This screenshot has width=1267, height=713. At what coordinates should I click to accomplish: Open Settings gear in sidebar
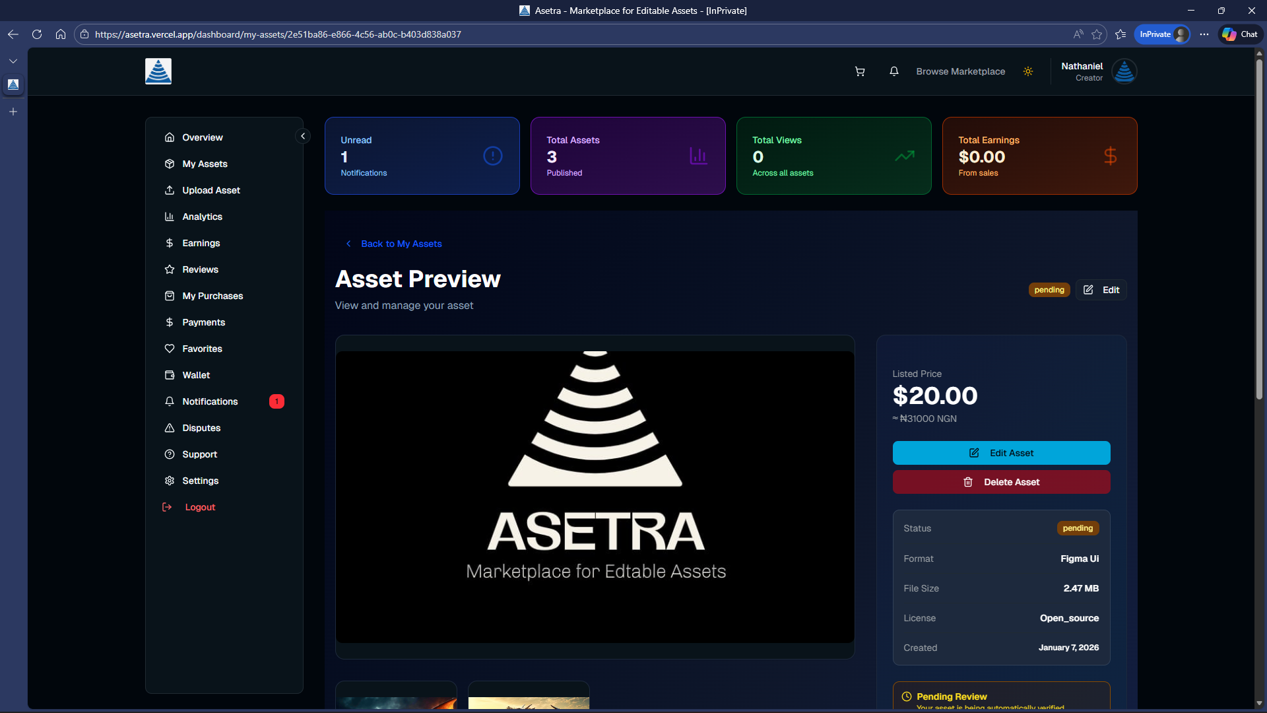pyautogui.click(x=200, y=481)
